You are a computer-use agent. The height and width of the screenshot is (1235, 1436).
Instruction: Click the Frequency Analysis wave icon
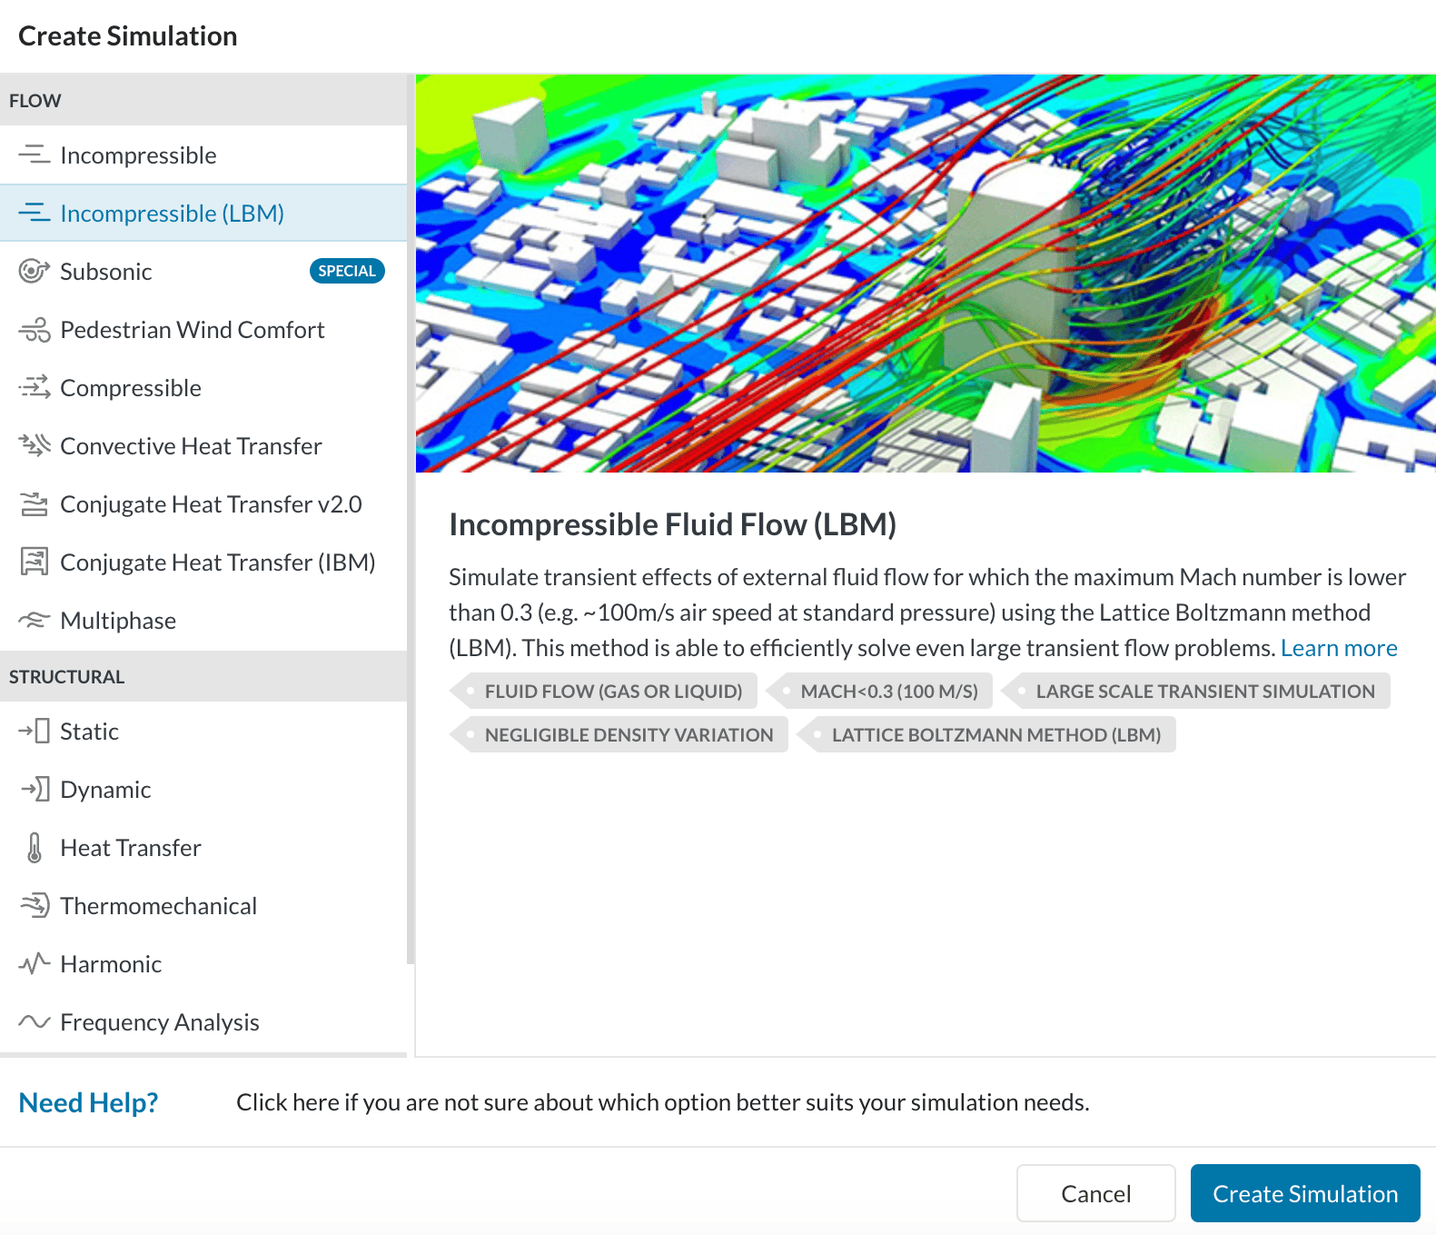coord(35,1022)
